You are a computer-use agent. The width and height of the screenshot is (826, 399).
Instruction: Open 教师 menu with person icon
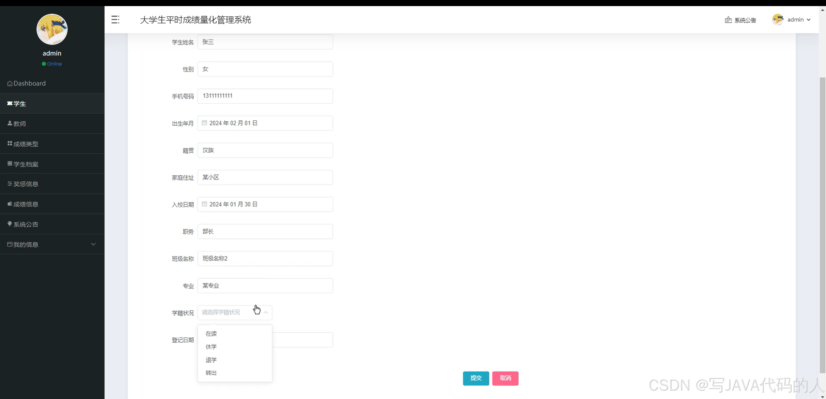(x=10, y=123)
